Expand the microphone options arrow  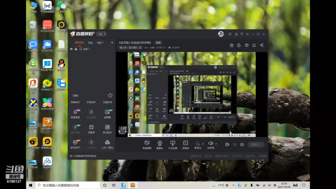[203, 144]
